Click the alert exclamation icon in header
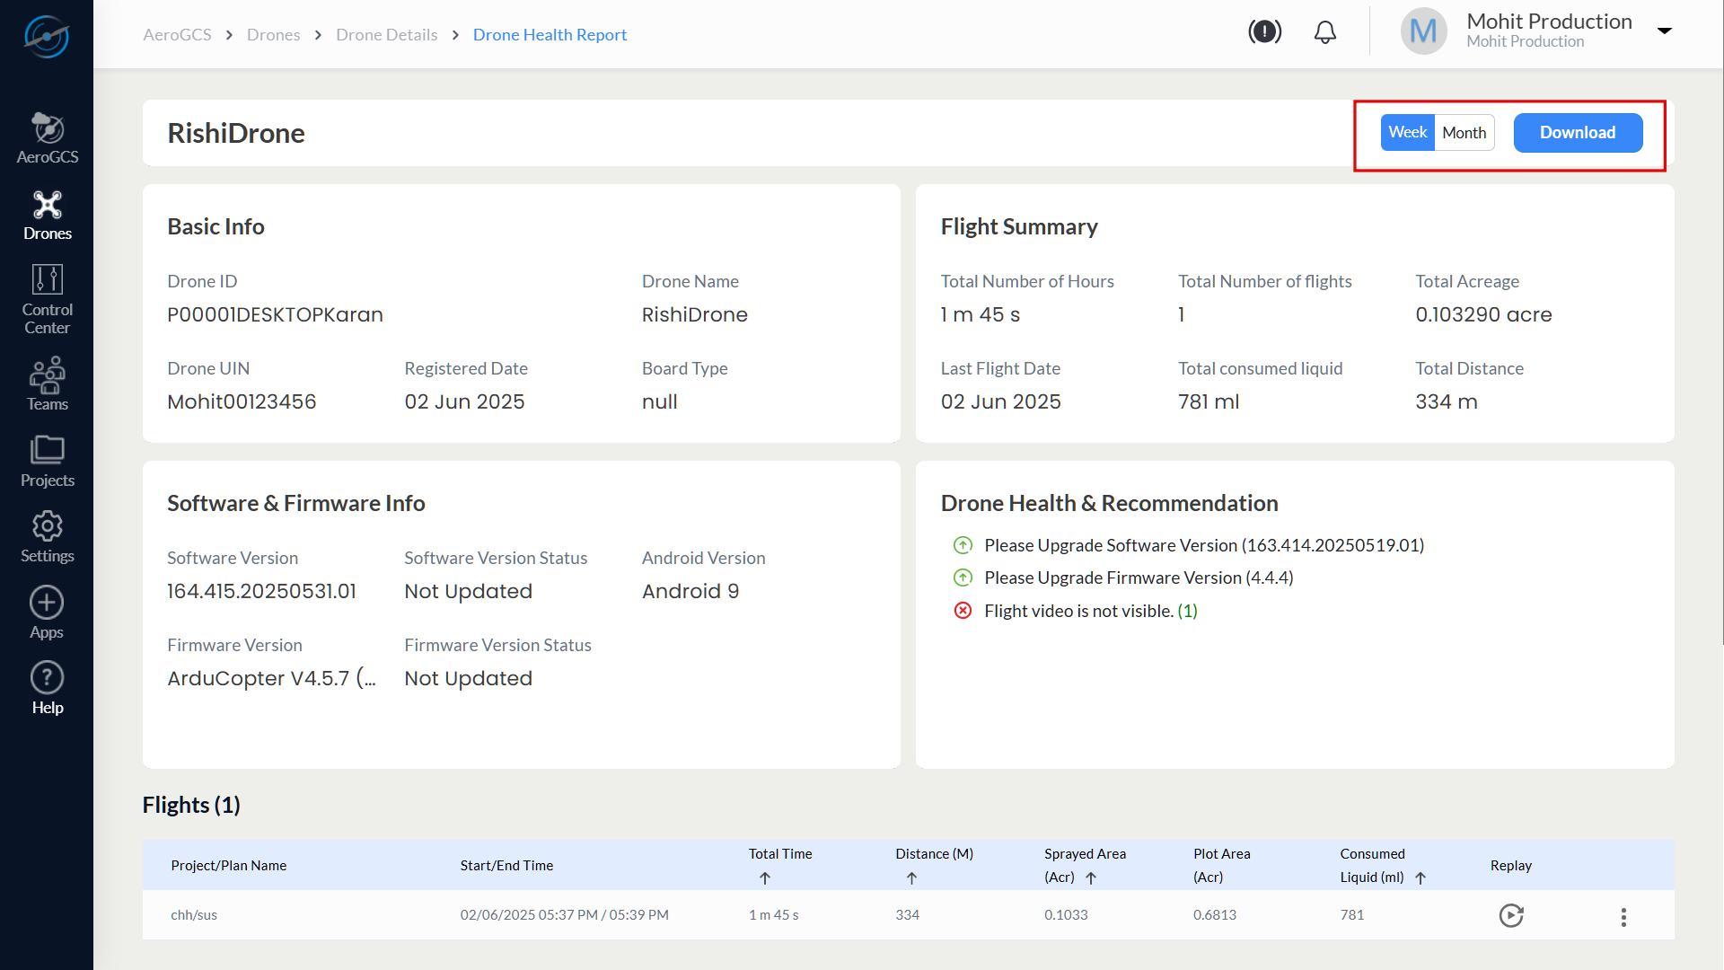Screen dimensions: 1724x970 pos(1264,32)
